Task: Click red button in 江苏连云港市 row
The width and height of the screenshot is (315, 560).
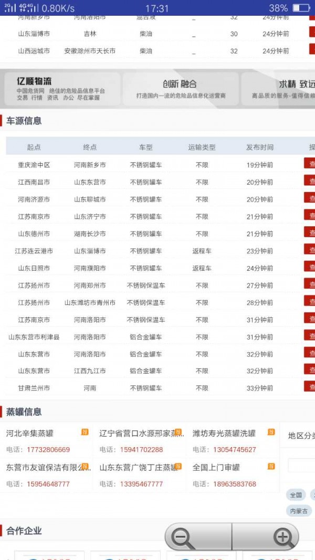Action: coord(310,249)
